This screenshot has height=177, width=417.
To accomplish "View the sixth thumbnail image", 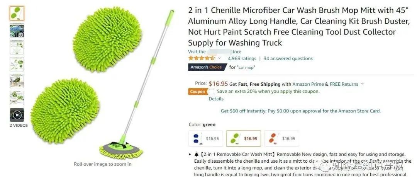I will (x=17, y=98).
